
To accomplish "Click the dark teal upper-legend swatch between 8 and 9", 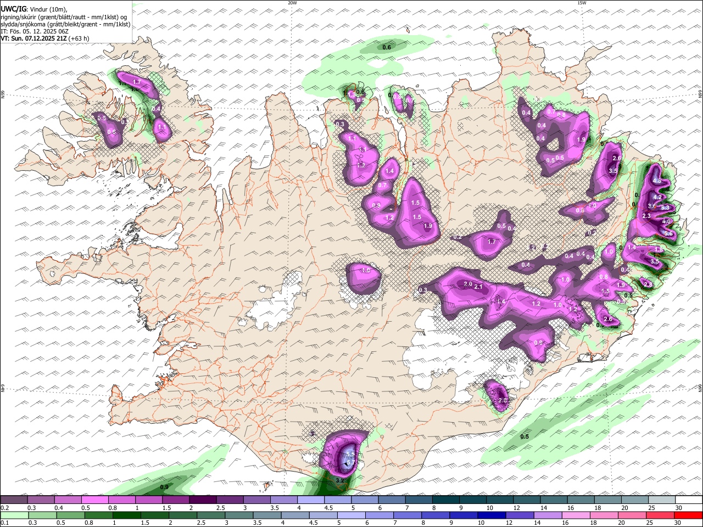I will 445,500.
